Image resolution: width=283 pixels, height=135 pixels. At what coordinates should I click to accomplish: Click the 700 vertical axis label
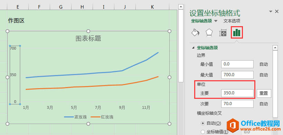[x=13, y=48]
